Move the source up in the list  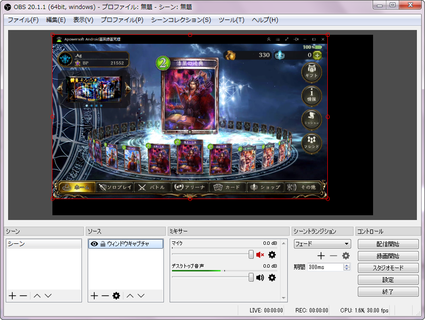click(130, 296)
